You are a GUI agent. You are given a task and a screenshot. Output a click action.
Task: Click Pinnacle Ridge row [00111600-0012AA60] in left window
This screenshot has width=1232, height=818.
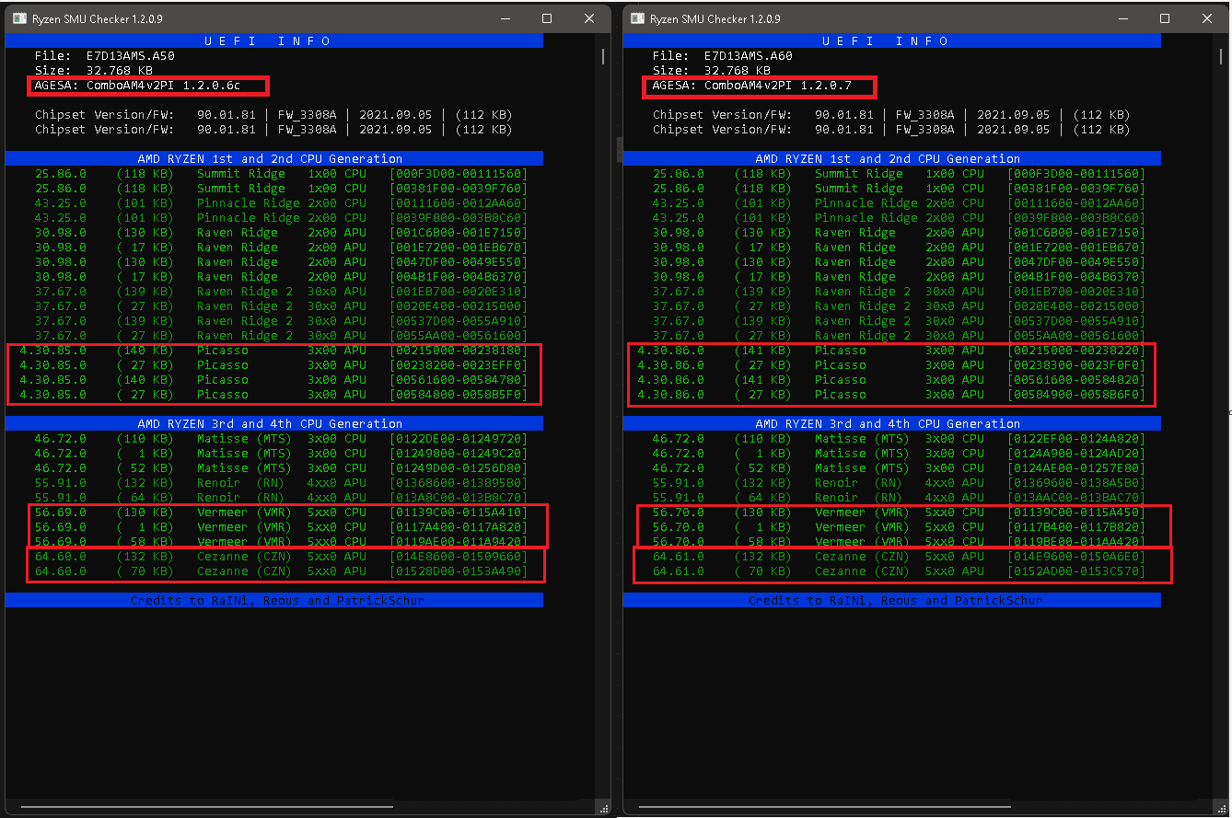pos(282,203)
